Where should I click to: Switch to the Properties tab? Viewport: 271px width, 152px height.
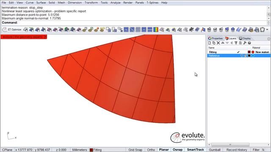click(x=216, y=38)
